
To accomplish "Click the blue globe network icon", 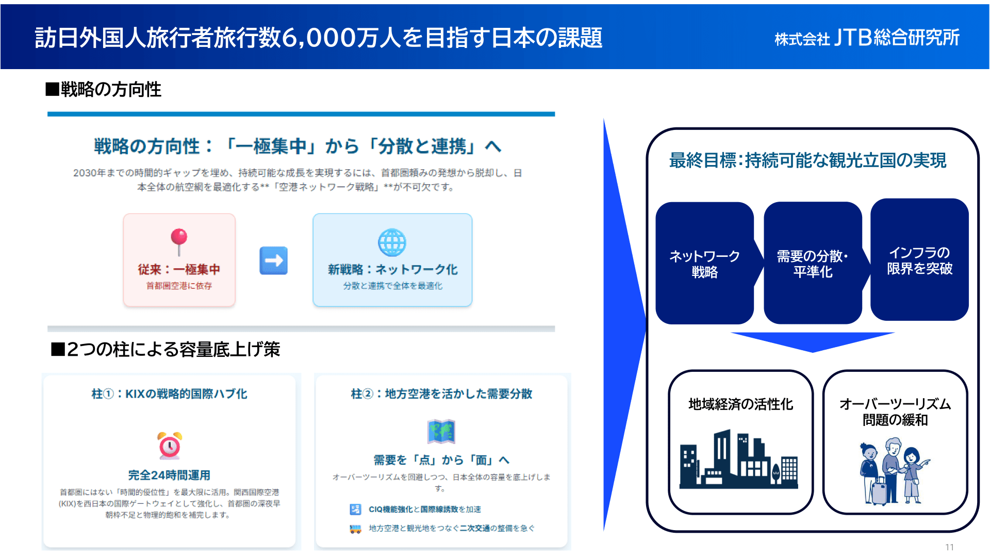I will [392, 242].
